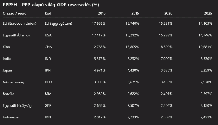Select the Kód column header
The height and width of the screenshot is (125, 218).
click(48, 13)
